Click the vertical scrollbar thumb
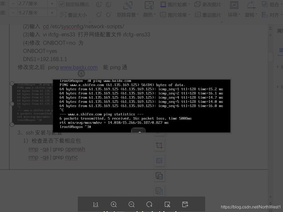Viewport: 283px width, 212px height. (270, 57)
